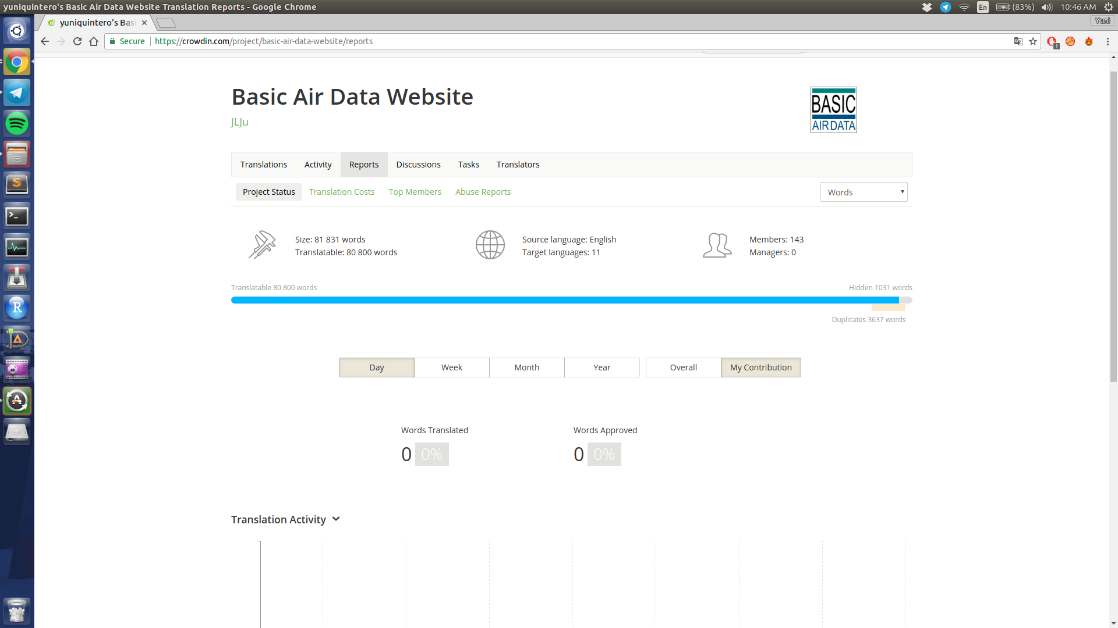The image size is (1118, 628).
Task: Click the translate page icon in the address bar
Action: click(x=1018, y=41)
